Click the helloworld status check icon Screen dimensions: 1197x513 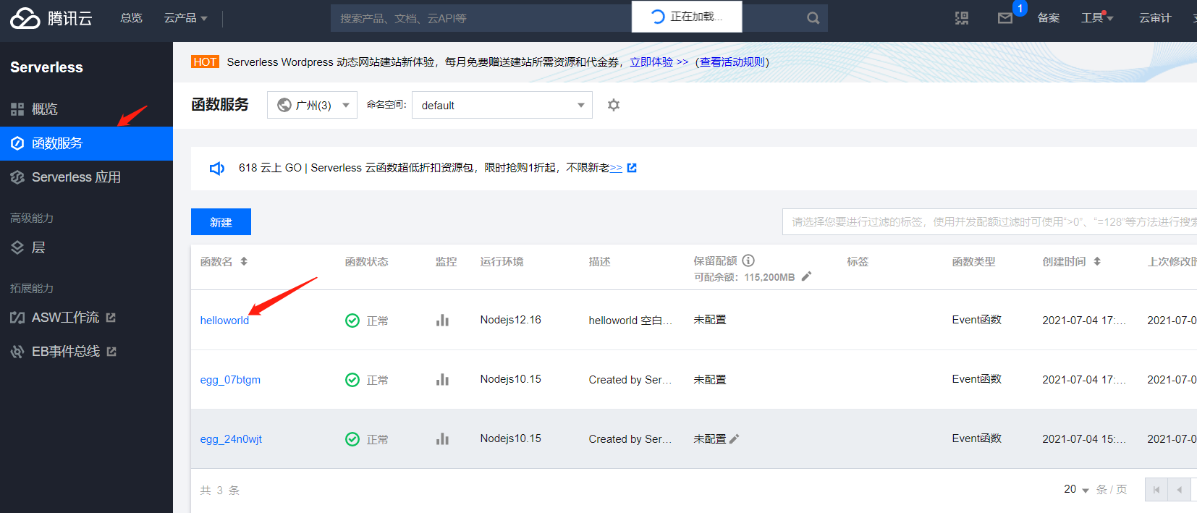352,321
